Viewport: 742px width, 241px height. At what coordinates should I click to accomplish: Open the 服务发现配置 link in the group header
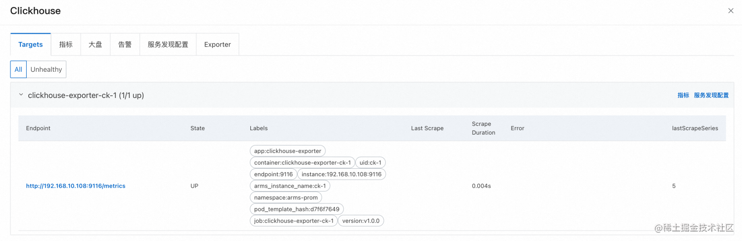(x=711, y=95)
